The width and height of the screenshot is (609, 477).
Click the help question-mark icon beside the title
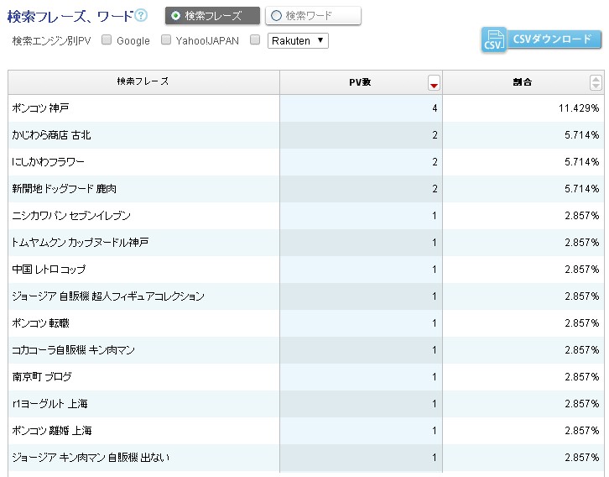pyautogui.click(x=142, y=15)
